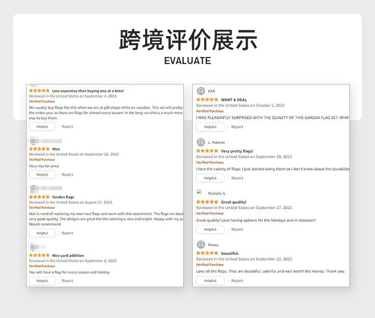Click star rating of 'WHAT A DEAL' review
Viewport: 375px width, 318px height.
click(x=207, y=100)
